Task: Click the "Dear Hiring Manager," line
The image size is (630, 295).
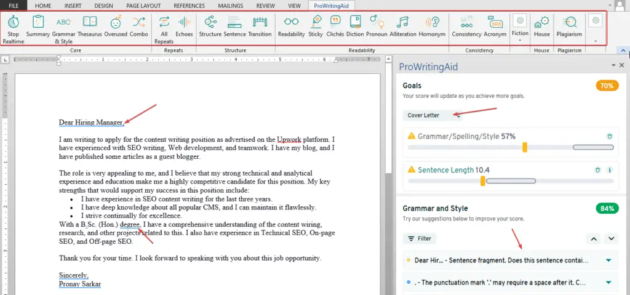Action: tap(92, 122)
